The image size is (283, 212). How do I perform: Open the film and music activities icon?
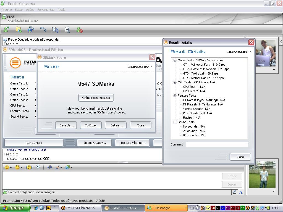[x=55, y=30]
